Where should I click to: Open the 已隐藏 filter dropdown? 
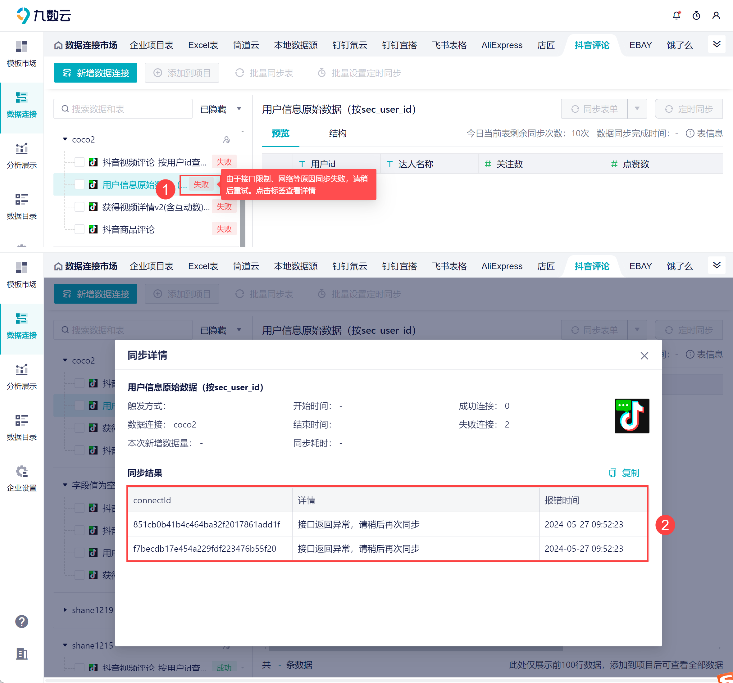(221, 109)
